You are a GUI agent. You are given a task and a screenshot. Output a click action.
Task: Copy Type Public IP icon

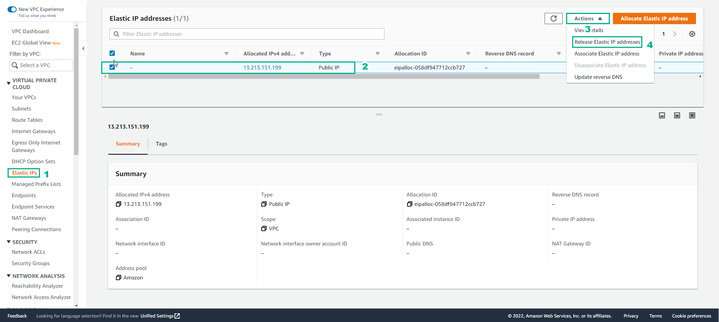(264, 204)
